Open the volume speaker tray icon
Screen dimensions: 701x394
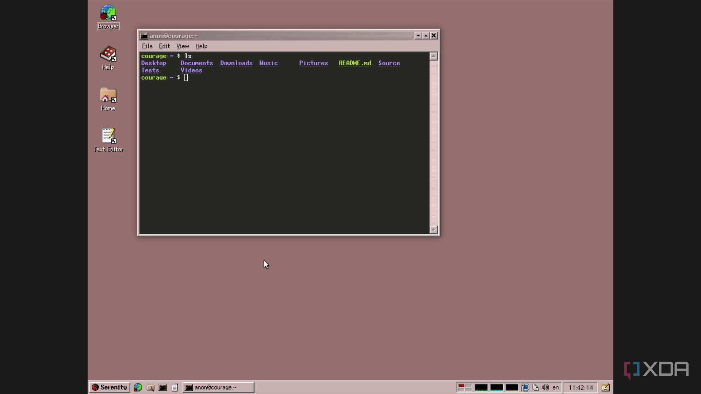point(545,387)
